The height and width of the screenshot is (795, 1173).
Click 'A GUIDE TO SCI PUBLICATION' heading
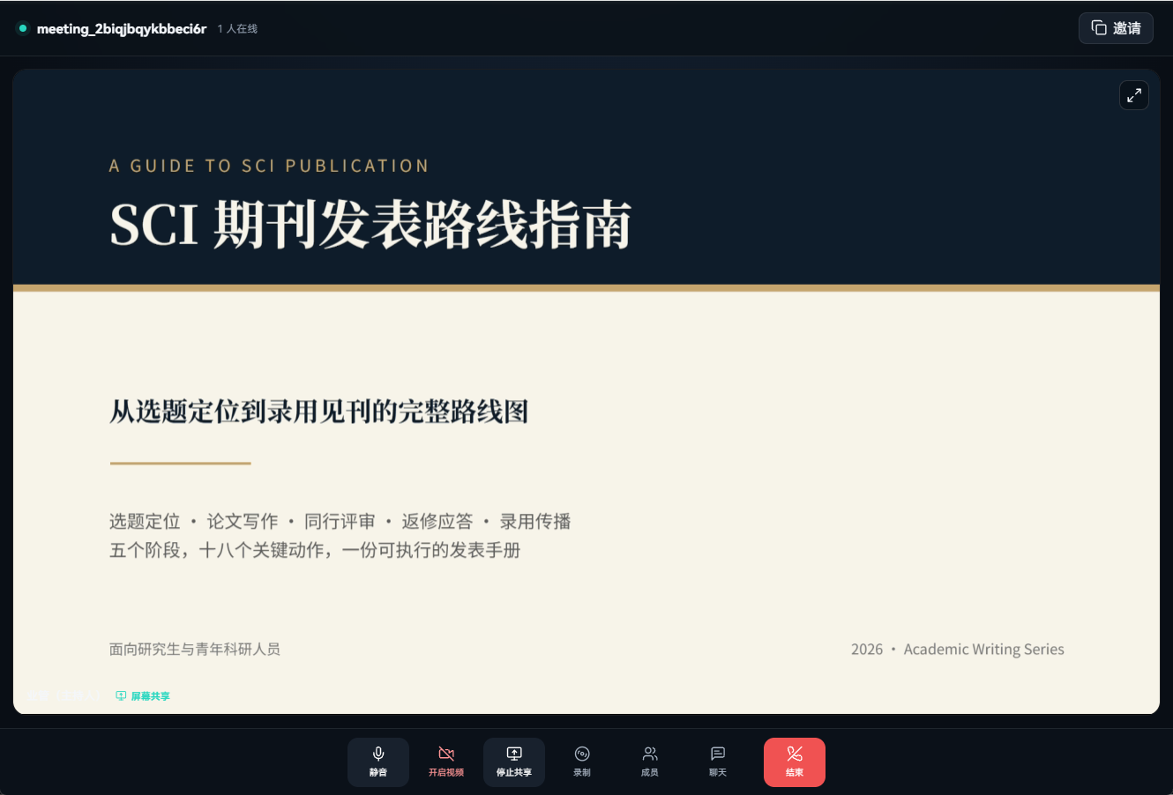[x=269, y=166]
